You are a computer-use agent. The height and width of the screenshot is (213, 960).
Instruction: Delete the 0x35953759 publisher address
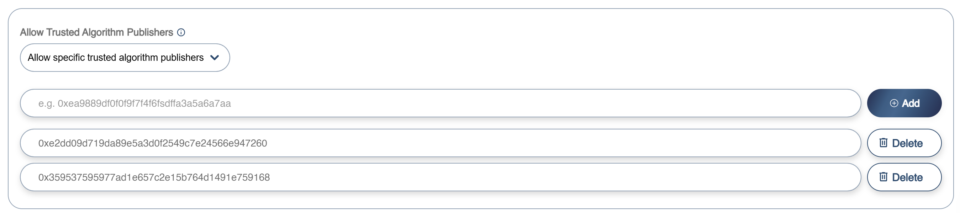[904, 177]
